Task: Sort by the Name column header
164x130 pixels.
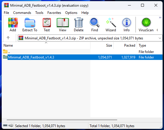Action: pyautogui.click(x=46, y=45)
